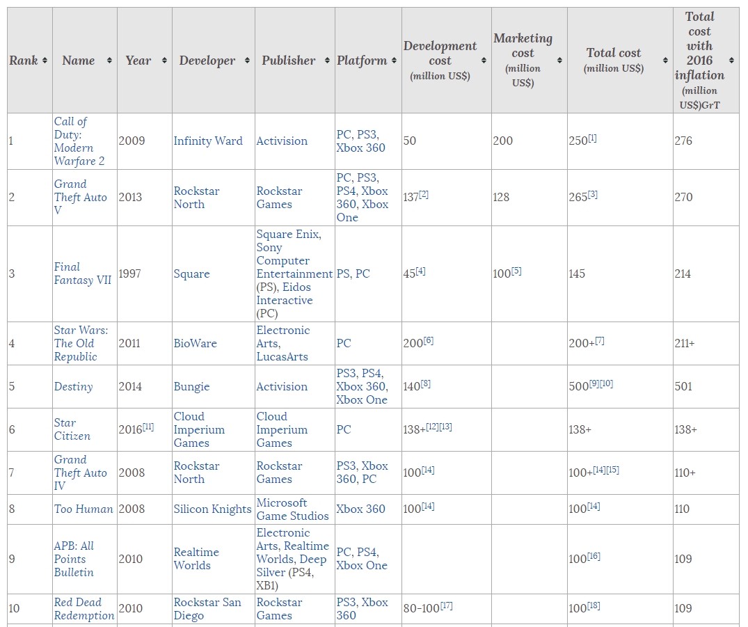Click Realtime Worlds developer link

[x=196, y=559]
